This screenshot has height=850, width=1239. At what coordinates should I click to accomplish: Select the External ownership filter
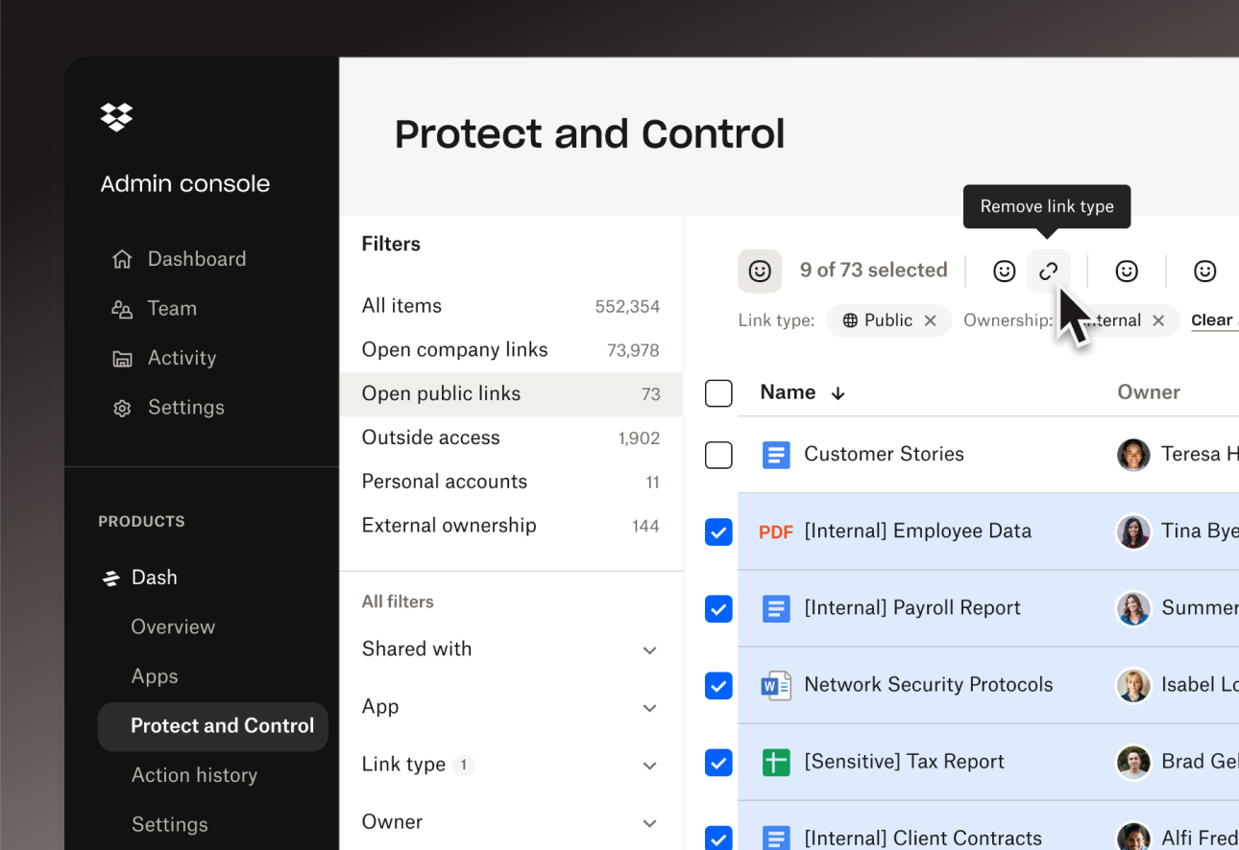point(510,527)
